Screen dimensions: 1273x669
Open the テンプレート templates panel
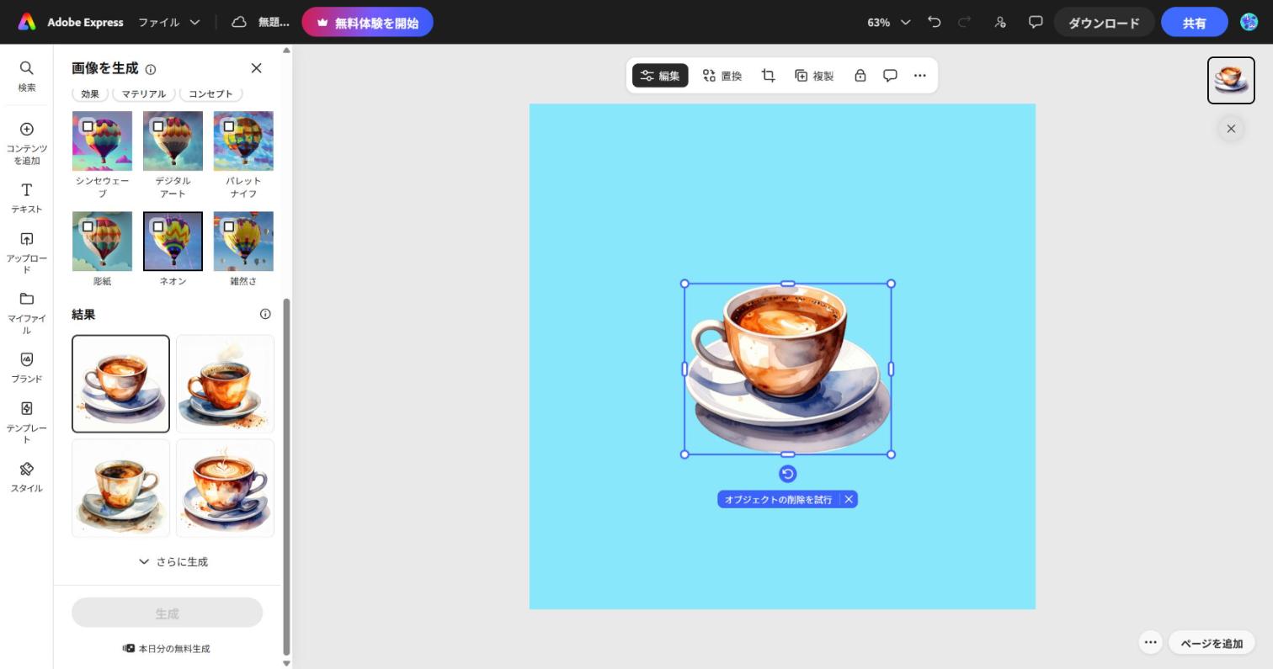26,422
